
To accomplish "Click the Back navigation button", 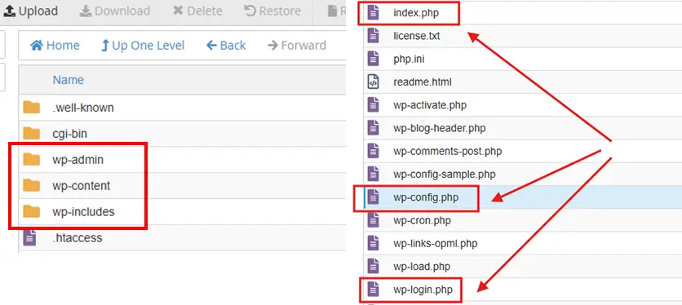I will click(x=226, y=45).
